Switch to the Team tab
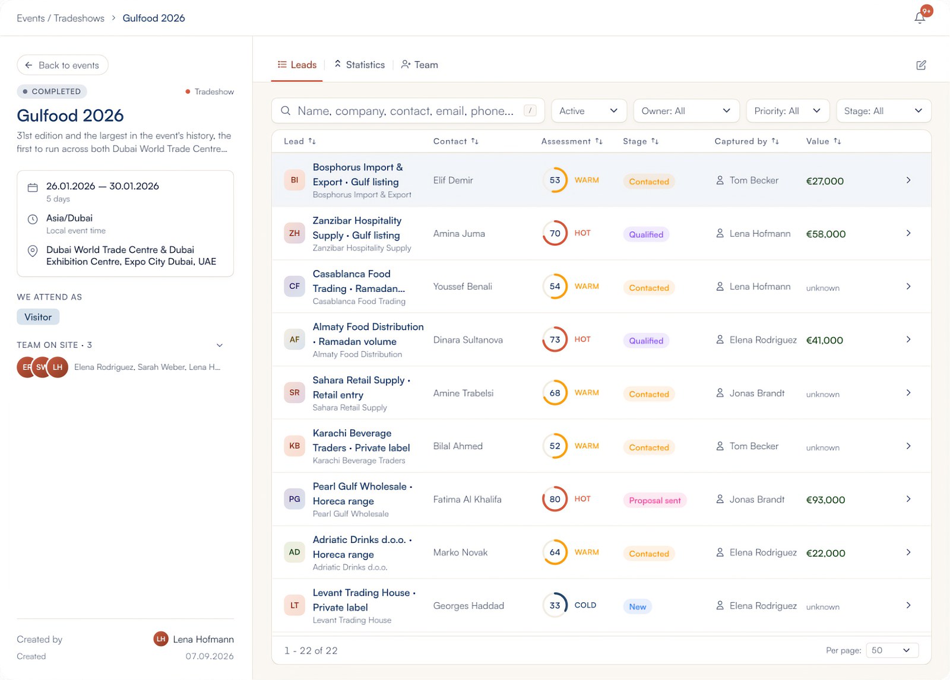This screenshot has height=680, width=950. pos(419,65)
